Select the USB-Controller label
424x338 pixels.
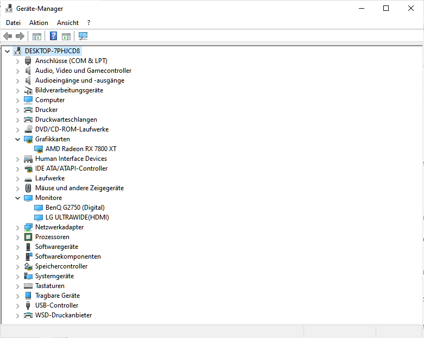pyautogui.click(x=57, y=305)
